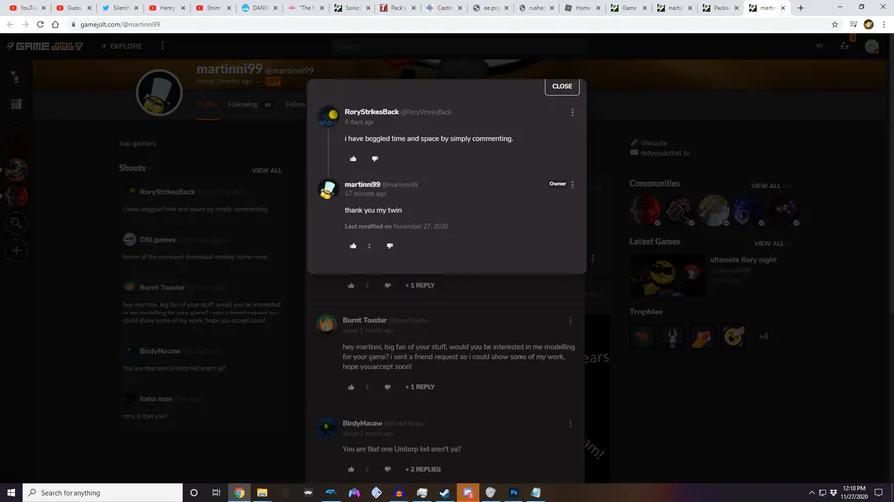Open the friends icon in top bar
894x502 pixels.
point(845,46)
